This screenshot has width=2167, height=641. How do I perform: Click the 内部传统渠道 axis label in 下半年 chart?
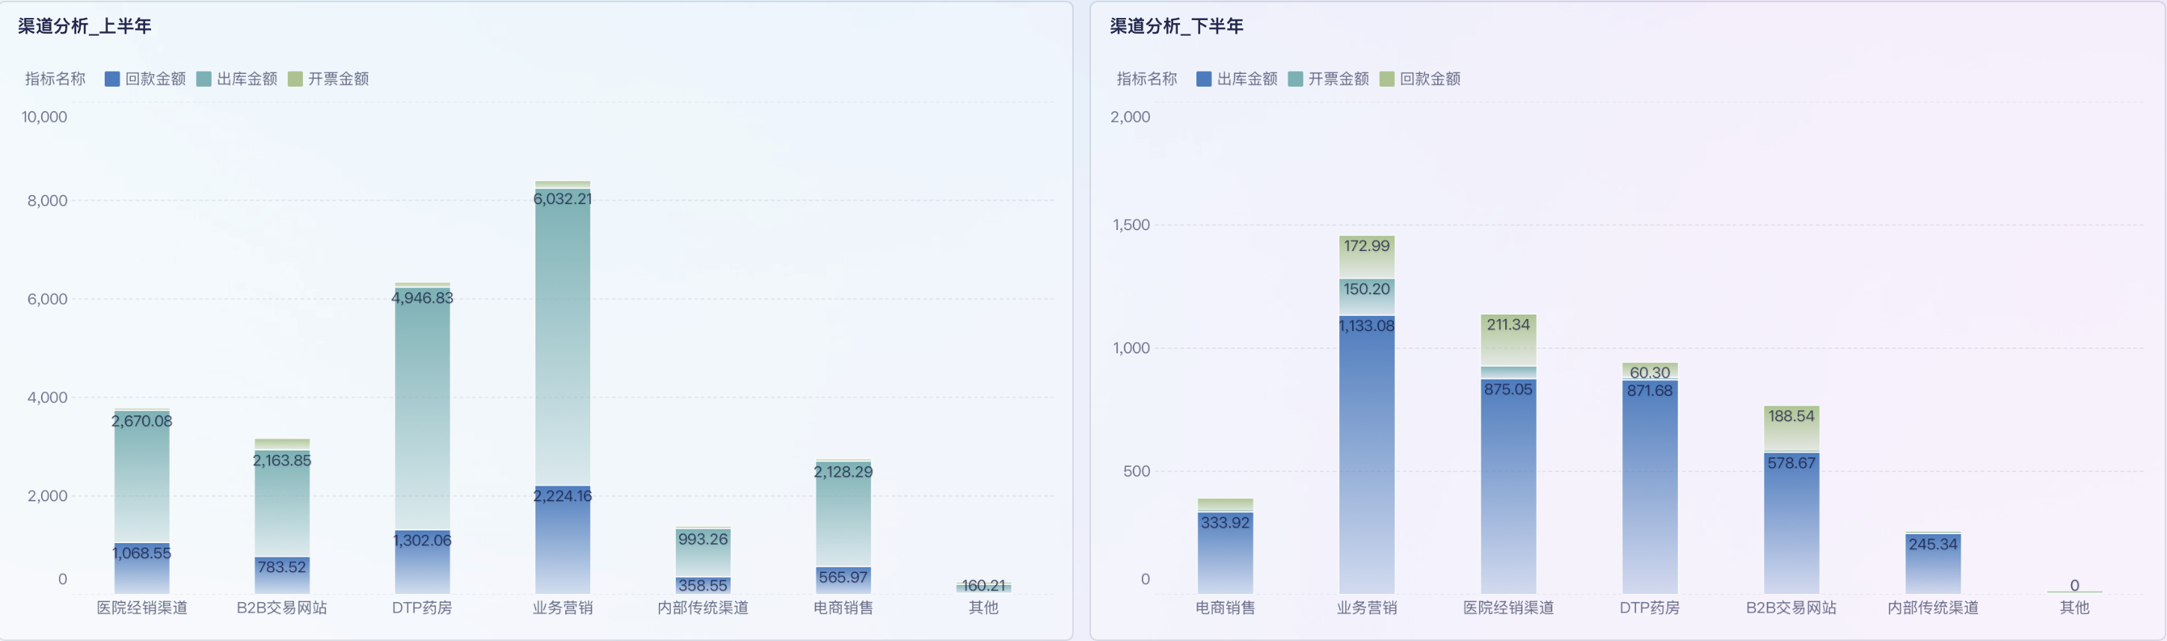point(1932,607)
